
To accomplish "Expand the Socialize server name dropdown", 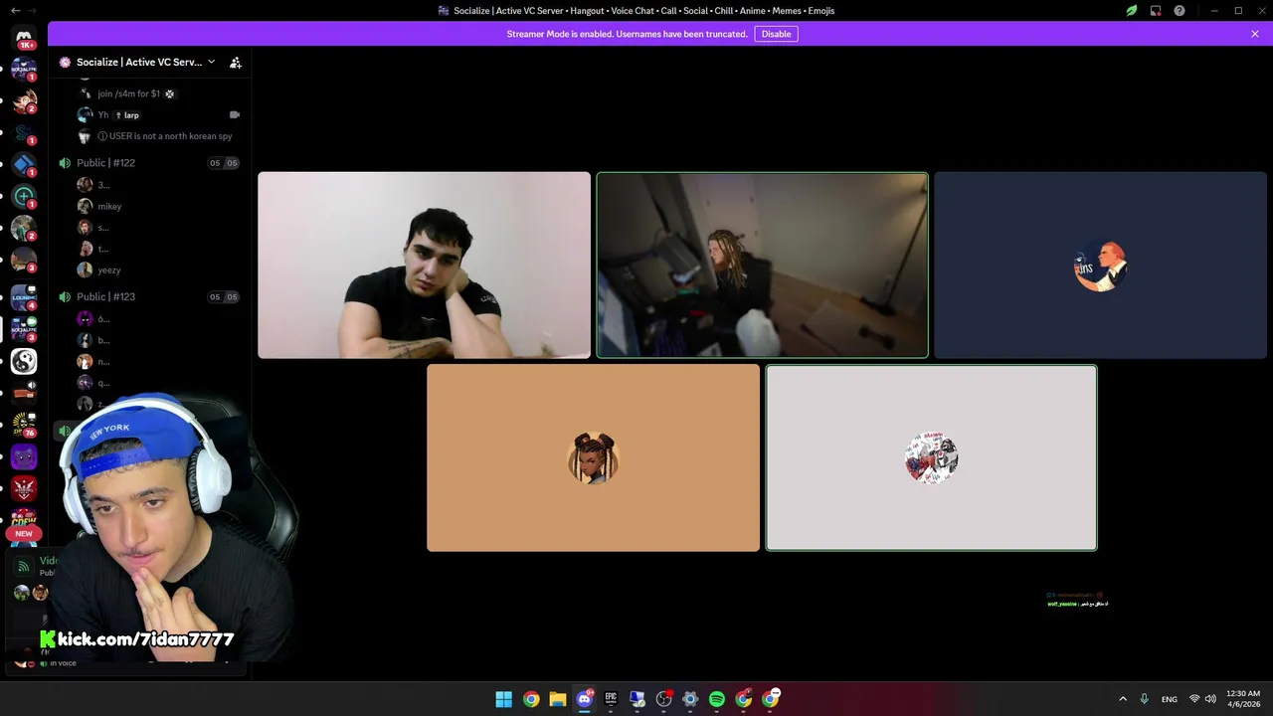I will point(211,62).
